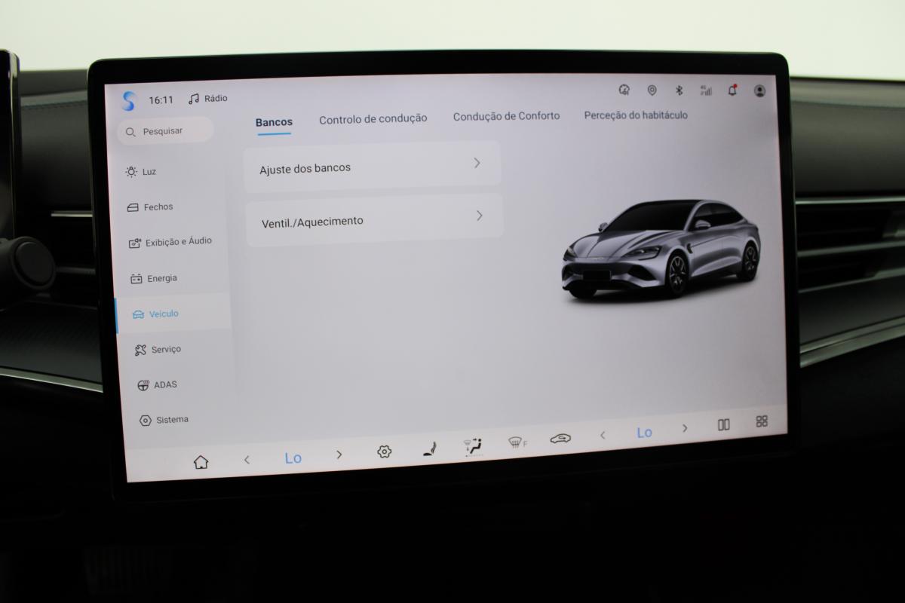Open climate settings gear icon
Screen dimensions: 905x603
pyautogui.click(x=384, y=452)
